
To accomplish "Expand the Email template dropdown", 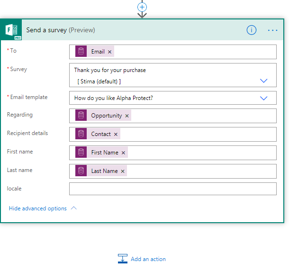I will coord(264,98).
